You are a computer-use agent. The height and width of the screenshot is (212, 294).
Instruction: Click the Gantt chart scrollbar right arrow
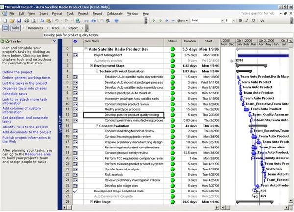pos(286,207)
